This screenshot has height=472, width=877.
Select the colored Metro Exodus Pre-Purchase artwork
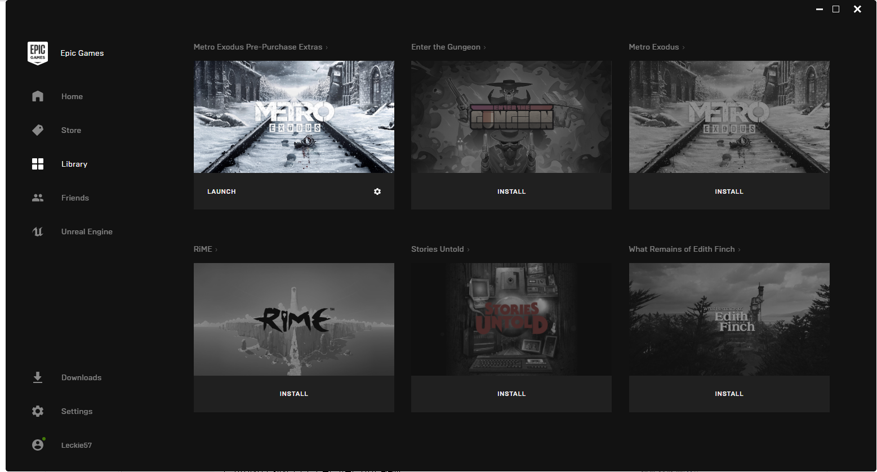click(294, 117)
